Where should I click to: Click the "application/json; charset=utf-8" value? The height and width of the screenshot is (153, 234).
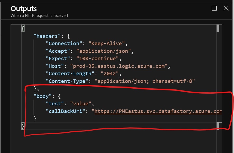pyautogui.click(x=146, y=81)
